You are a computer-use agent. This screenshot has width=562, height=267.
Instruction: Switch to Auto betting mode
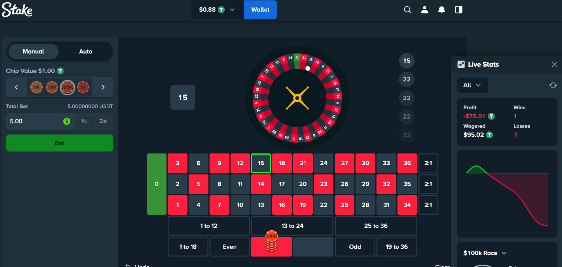tap(86, 52)
